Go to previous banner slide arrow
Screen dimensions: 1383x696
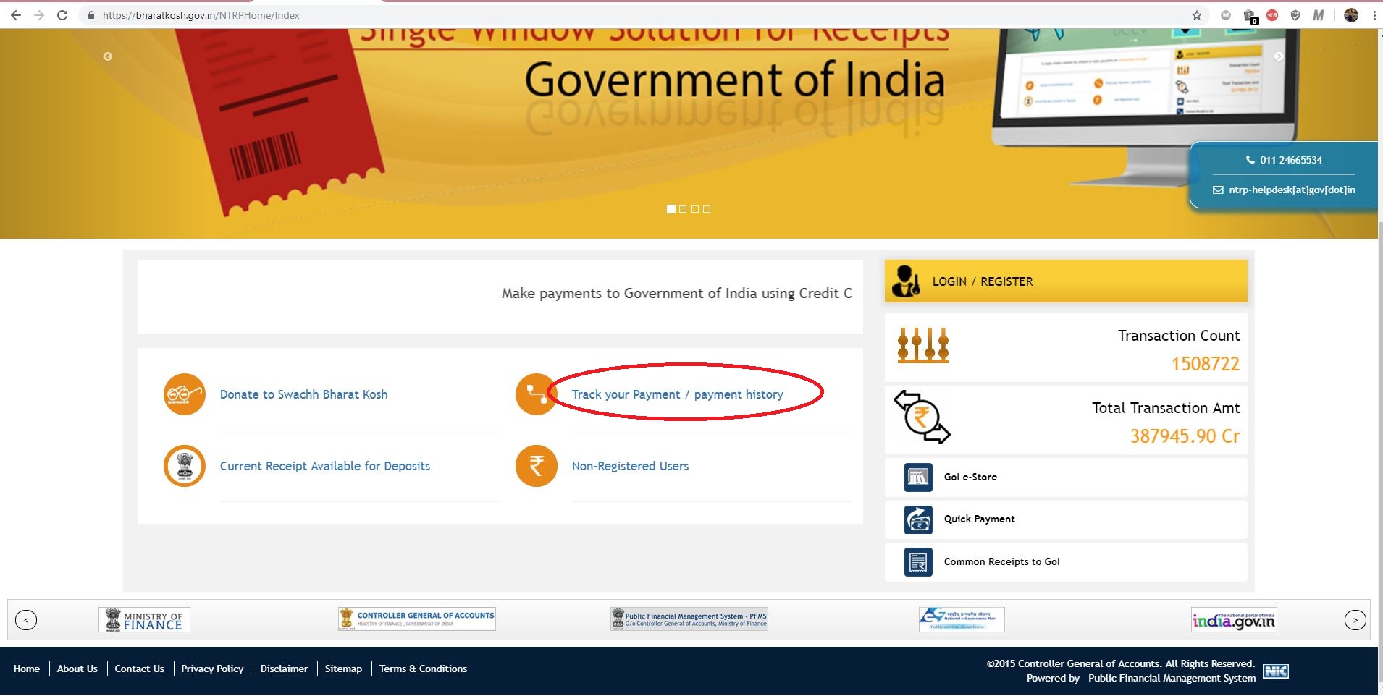click(x=108, y=56)
